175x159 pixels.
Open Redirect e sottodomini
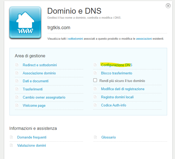click(x=40, y=65)
